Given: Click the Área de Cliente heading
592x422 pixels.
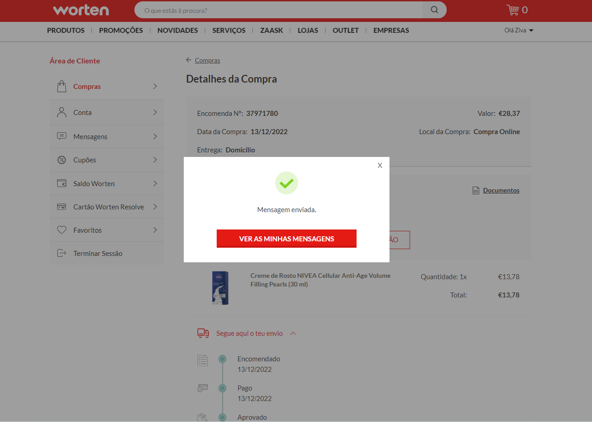Looking at the screenshot, I should click(75, 61).
